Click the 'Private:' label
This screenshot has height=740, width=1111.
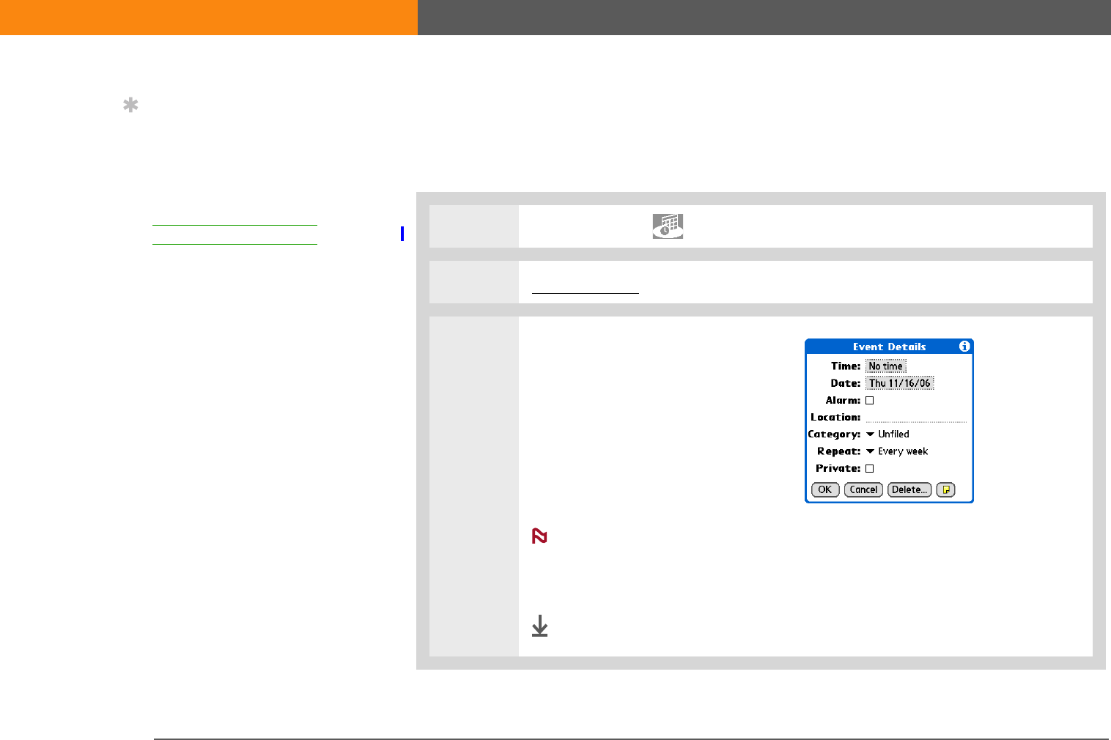pos(838,469)
